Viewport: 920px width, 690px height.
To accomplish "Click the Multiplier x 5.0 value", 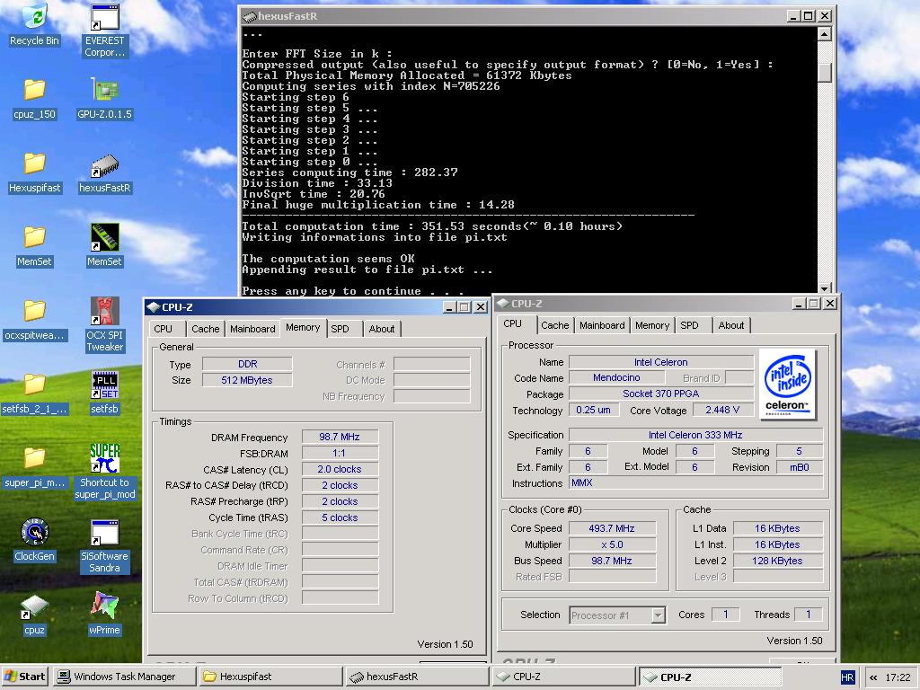I will (612, 544).
